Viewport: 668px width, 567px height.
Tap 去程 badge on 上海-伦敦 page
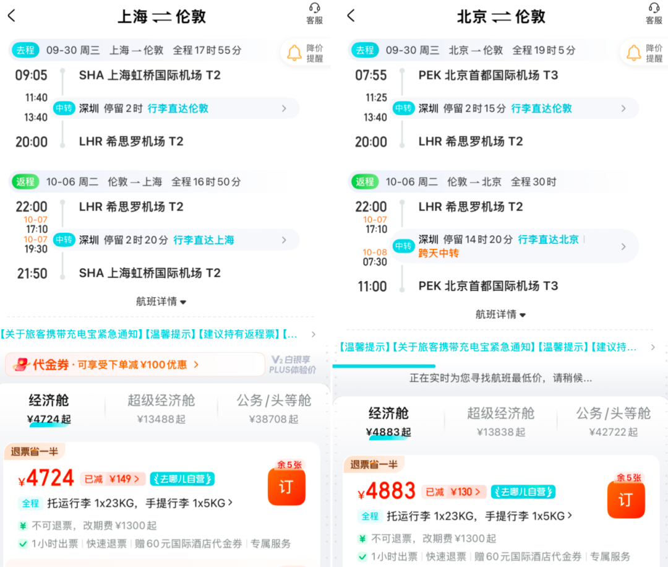(x=25, y=50)
